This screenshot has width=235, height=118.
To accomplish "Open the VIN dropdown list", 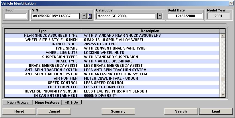I will [84, 16].
